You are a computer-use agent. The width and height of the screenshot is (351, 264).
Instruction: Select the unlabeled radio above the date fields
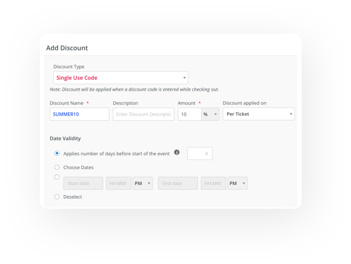point(57,177)
